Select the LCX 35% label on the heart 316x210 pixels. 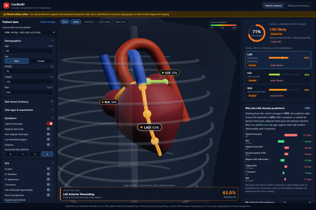(x=169, y=73)
